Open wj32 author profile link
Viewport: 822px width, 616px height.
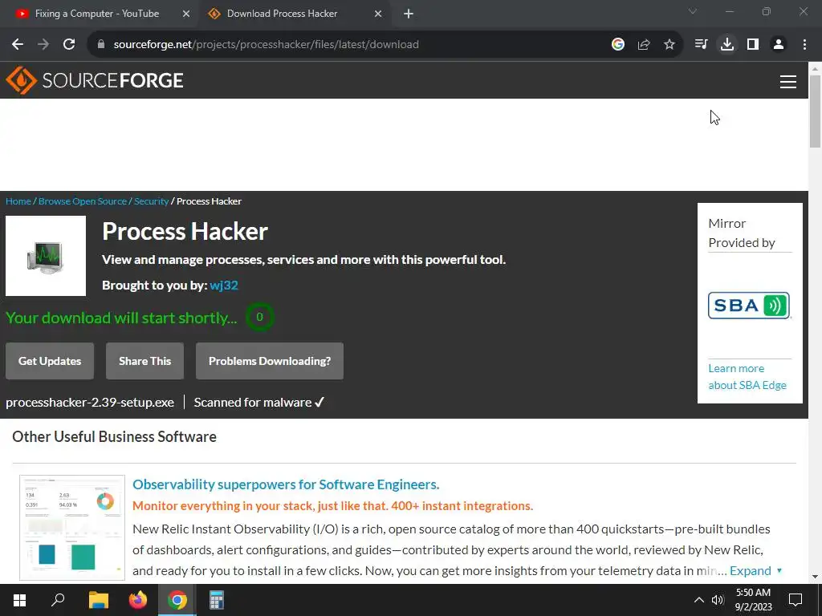point(224,285)
